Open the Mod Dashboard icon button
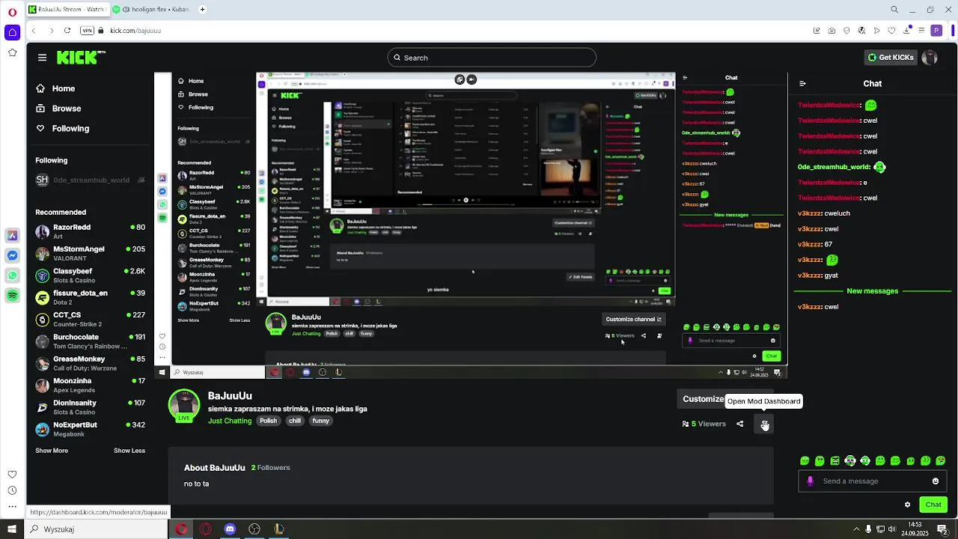The height and width of the screenshot is (539, 958). coord(764,424)
